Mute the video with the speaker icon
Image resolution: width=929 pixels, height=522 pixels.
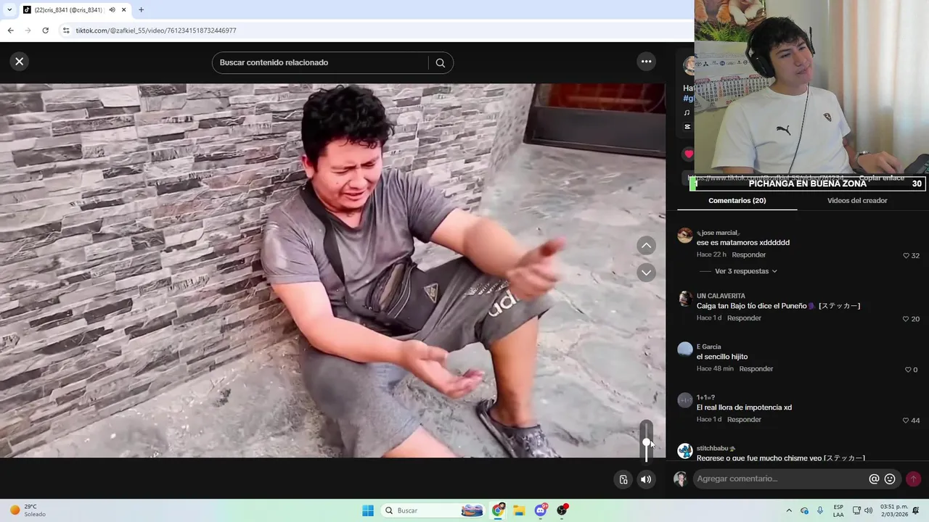pos(646,479)
